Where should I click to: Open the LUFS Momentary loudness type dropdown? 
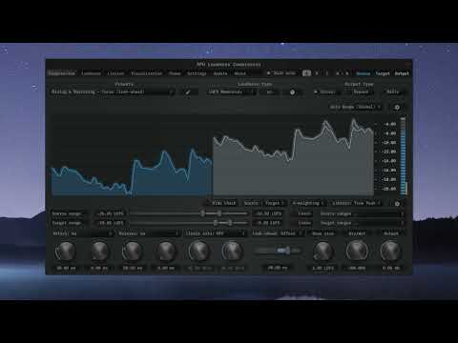[232, 91]
